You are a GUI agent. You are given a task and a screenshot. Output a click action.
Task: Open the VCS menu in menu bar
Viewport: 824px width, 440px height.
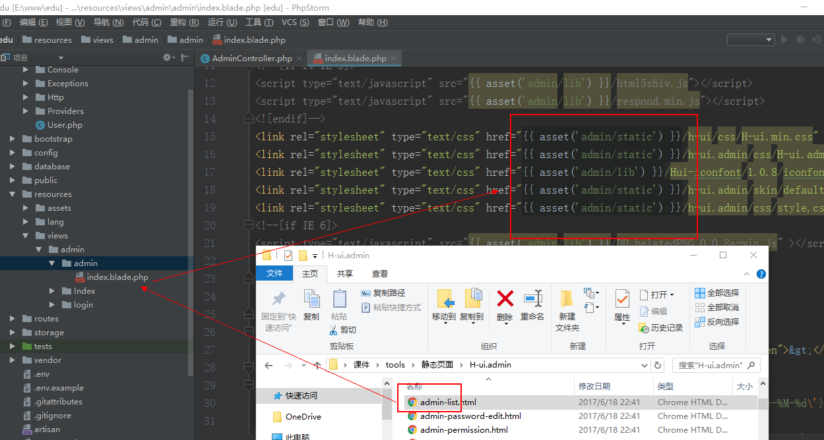295,22
